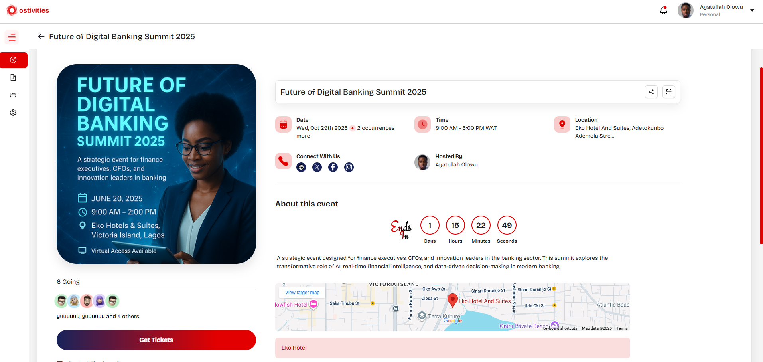The width and height of the screenshot is (763, 362).
Task: Open the Instagram social link
Action: 349,167
